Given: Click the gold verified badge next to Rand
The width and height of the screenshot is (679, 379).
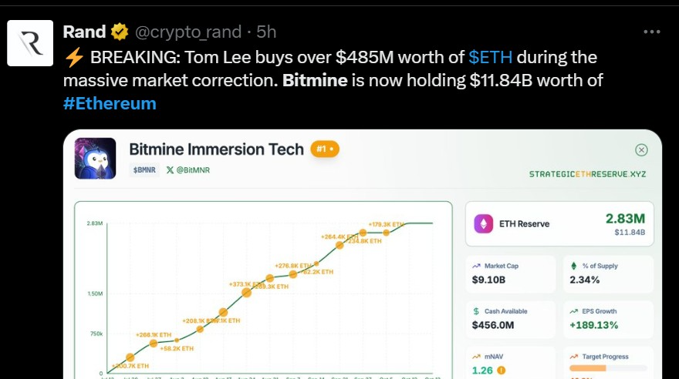Looking at the screenshot, I should (120, 32).
